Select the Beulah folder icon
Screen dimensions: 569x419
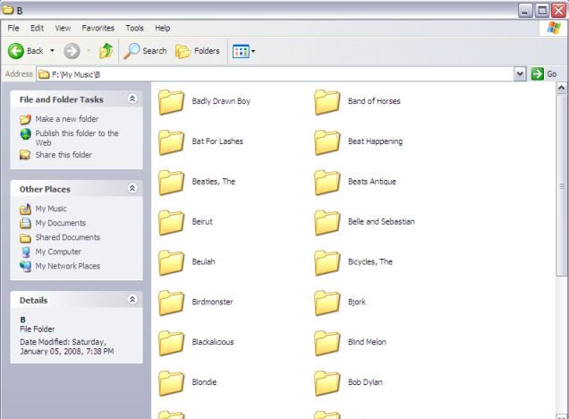click(x=171, y=262)
